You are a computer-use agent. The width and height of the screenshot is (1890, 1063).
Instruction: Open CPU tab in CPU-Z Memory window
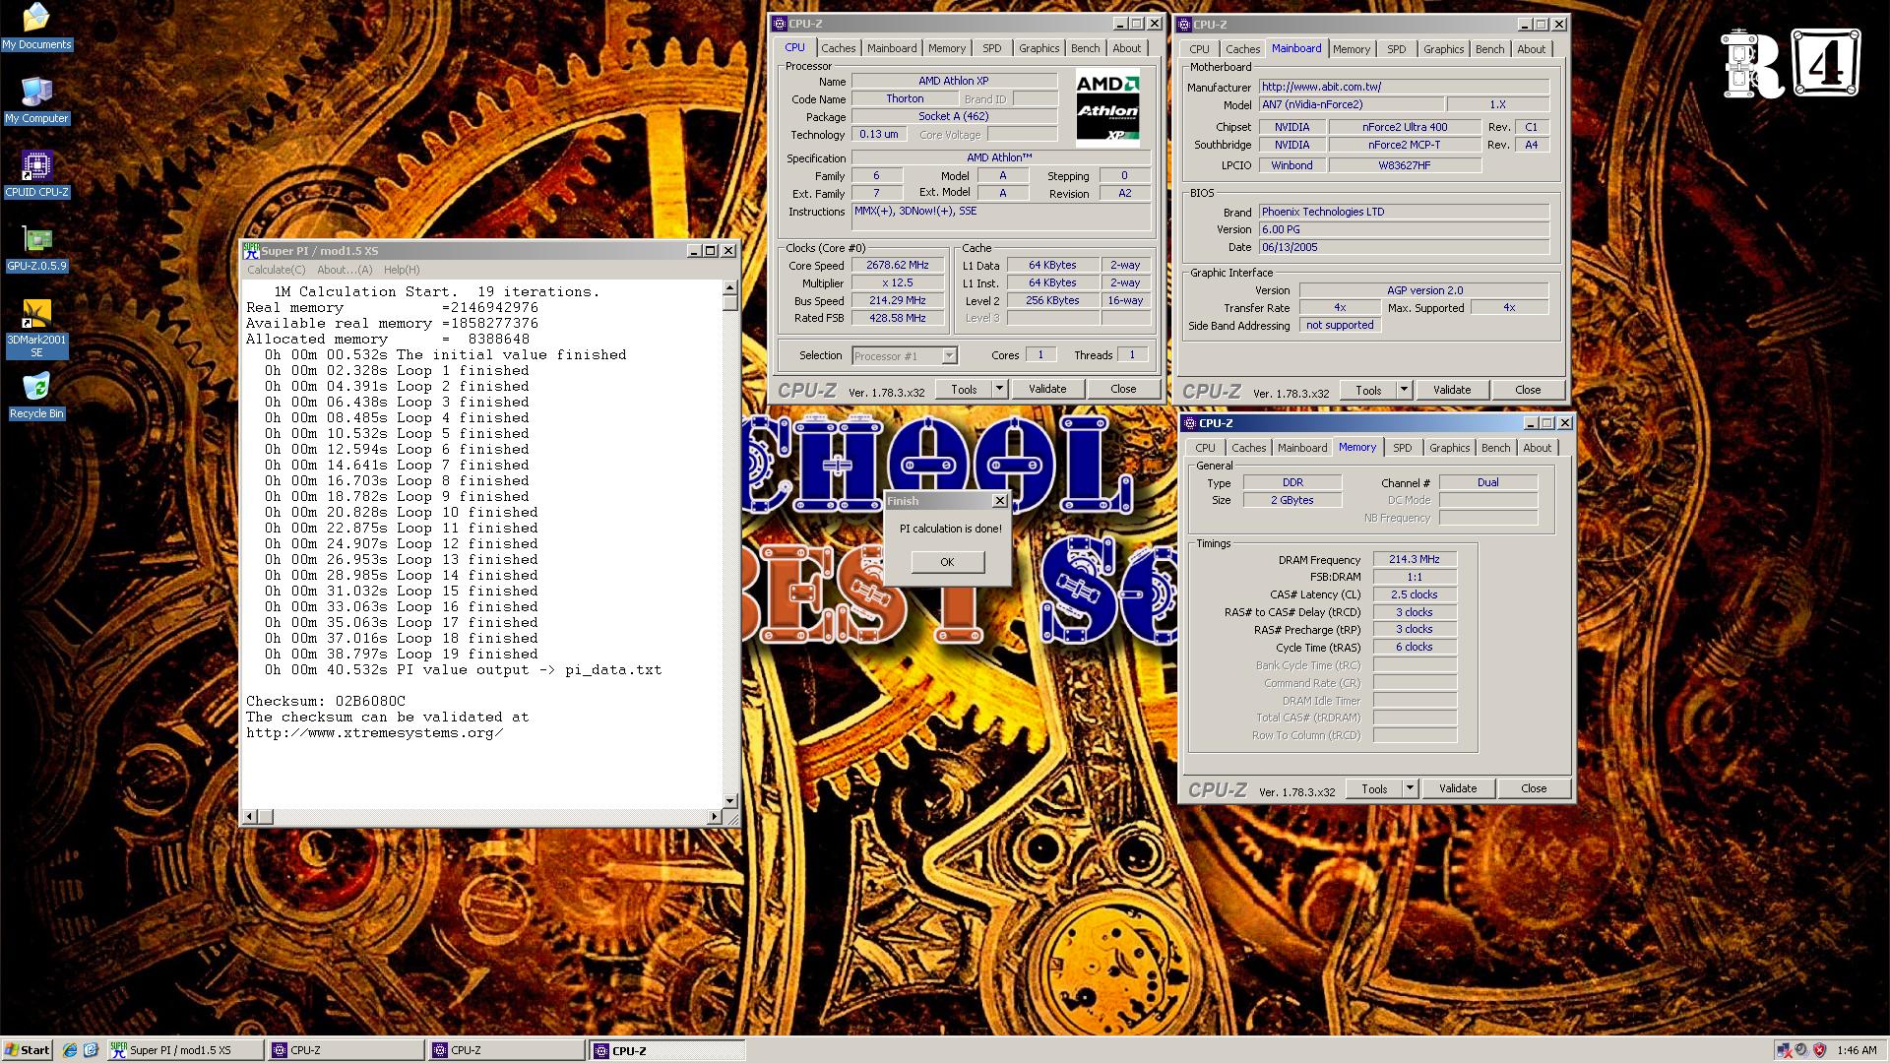point(1205,448)
